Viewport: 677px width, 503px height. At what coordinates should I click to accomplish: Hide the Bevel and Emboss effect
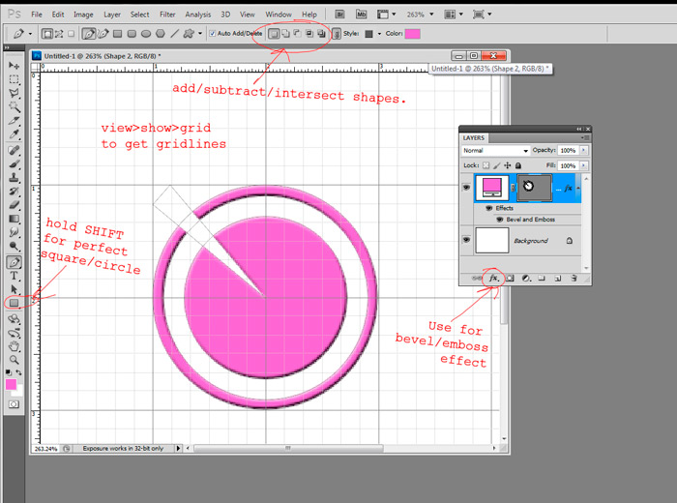pyautogui.click(x=498, y=220)
